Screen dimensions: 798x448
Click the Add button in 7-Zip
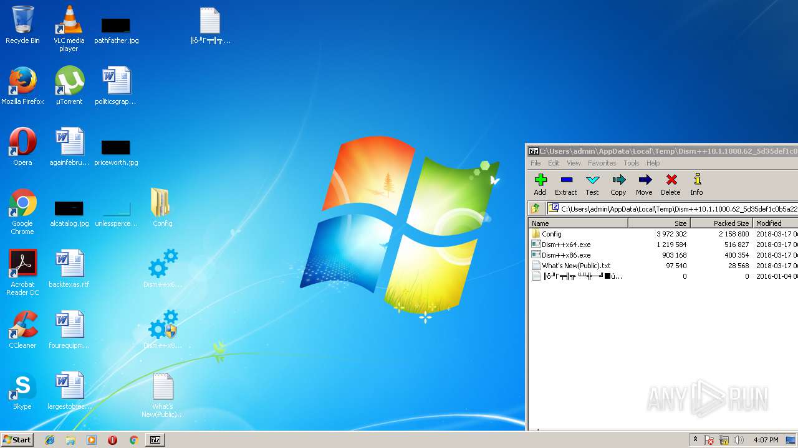click(x=540, y=185)
